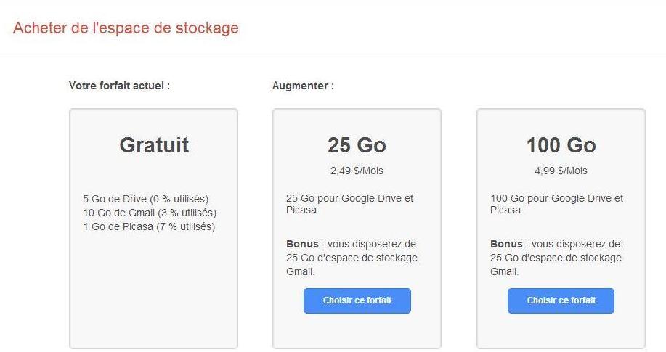This screenshot has height=352, width=666.
Task: Click the "25 Go" plan heading
Action: (x=357, y=145)
